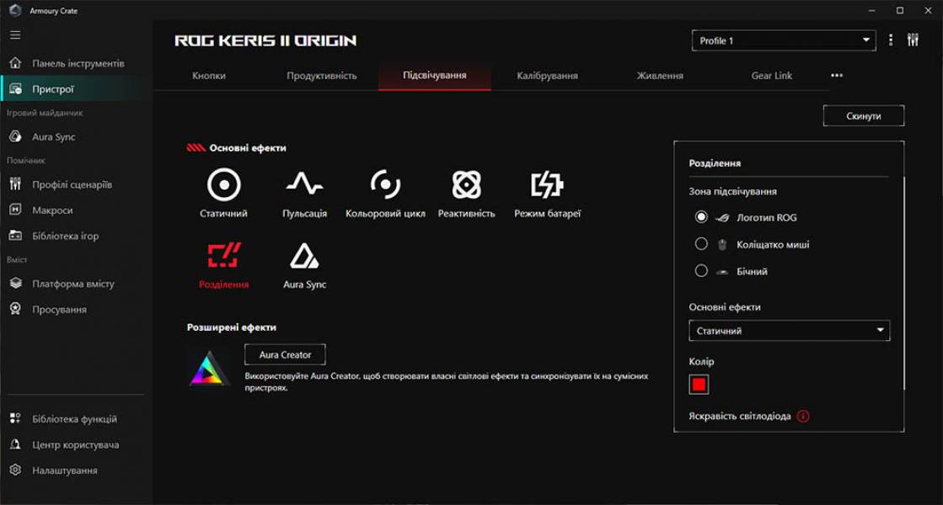Expand the Основні ефекти dropdown showing Статичний

click(789, 330)
